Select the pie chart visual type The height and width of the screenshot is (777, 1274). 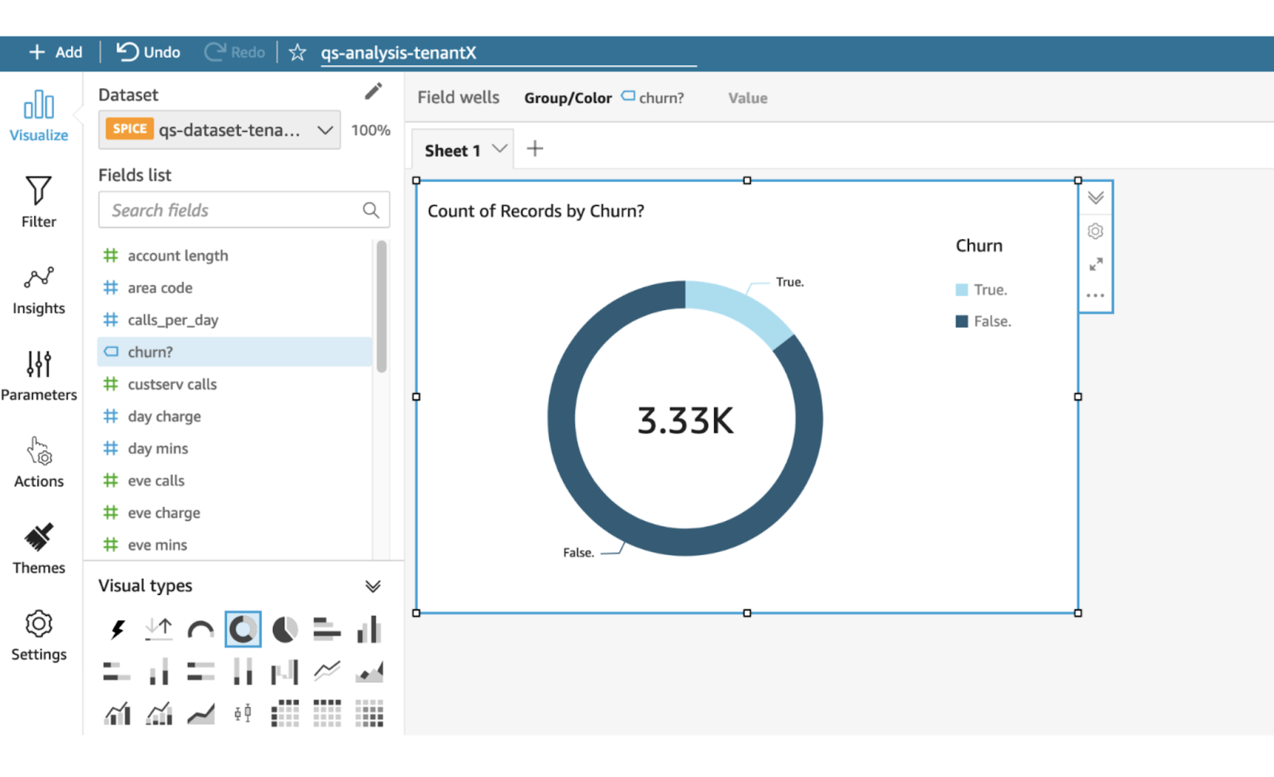(284, 630)
